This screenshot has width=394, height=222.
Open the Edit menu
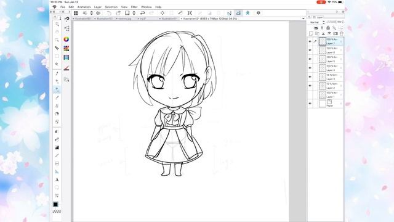[x=71, y=7]
